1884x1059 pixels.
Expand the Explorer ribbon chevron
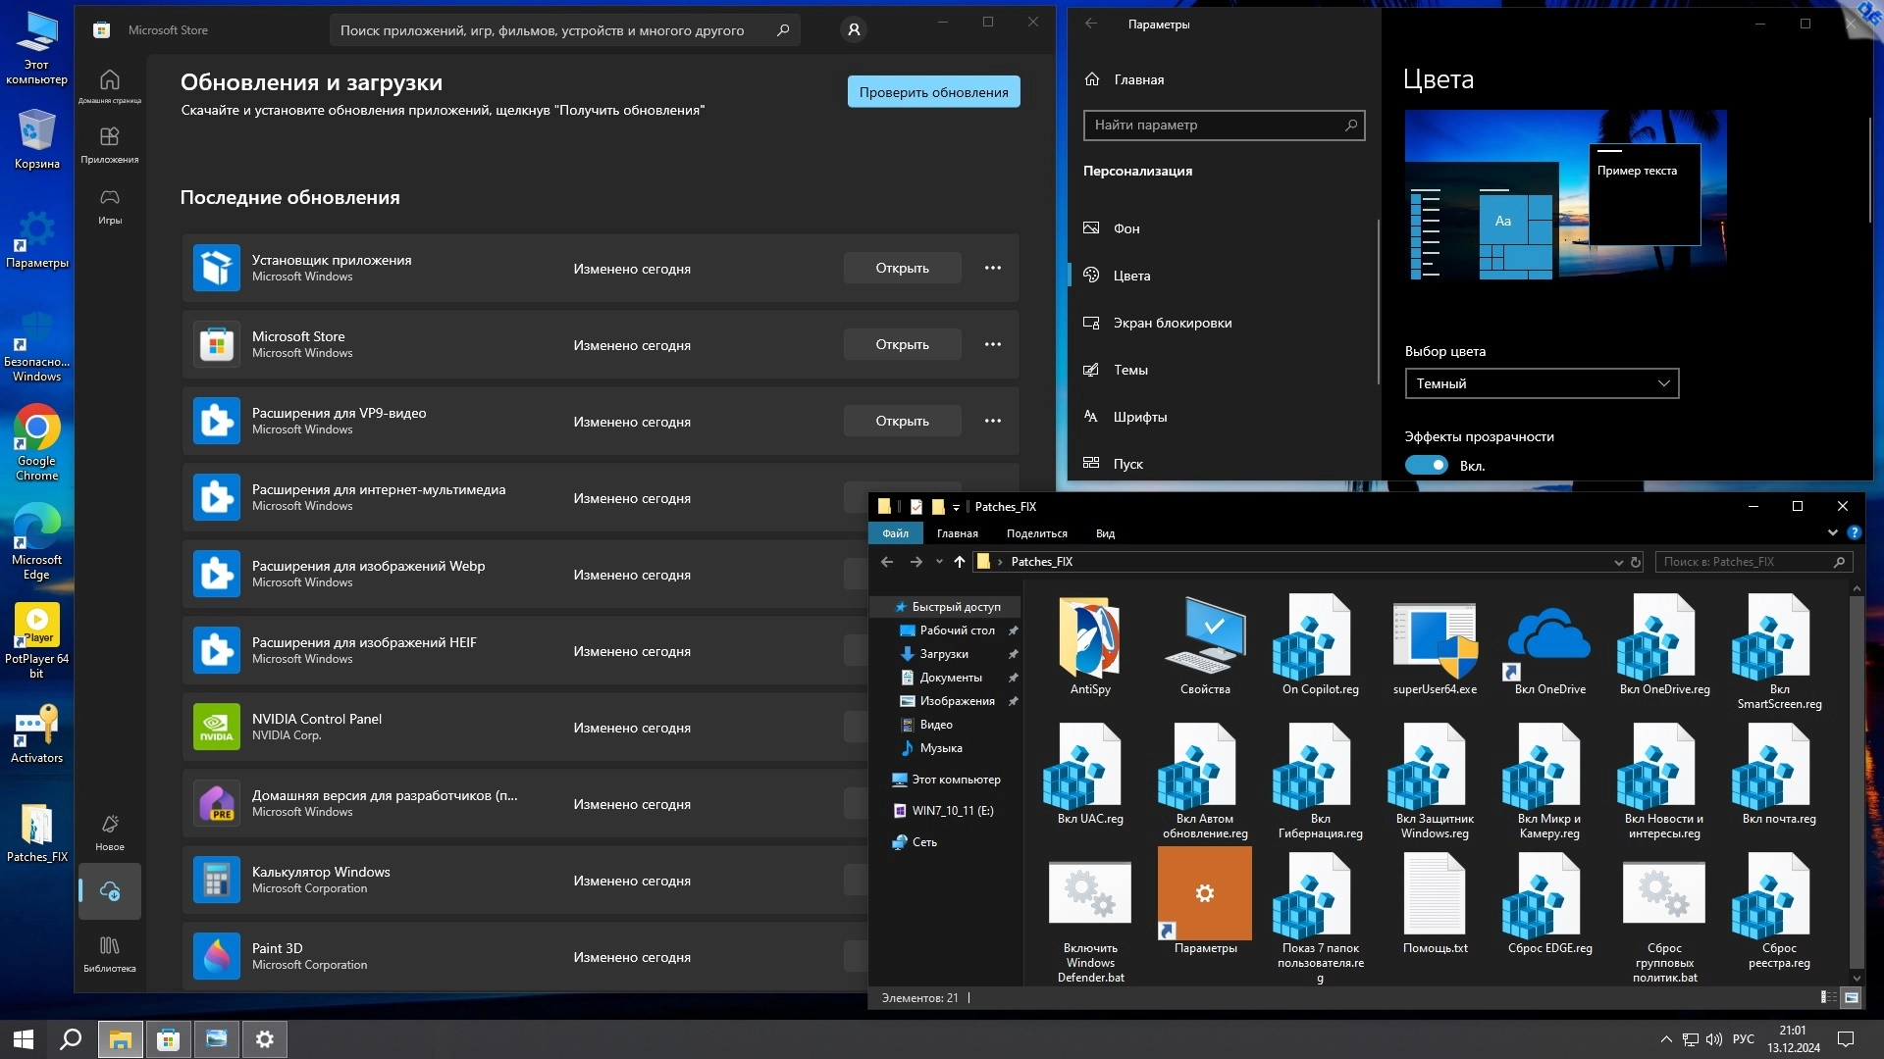(1832, 532)
